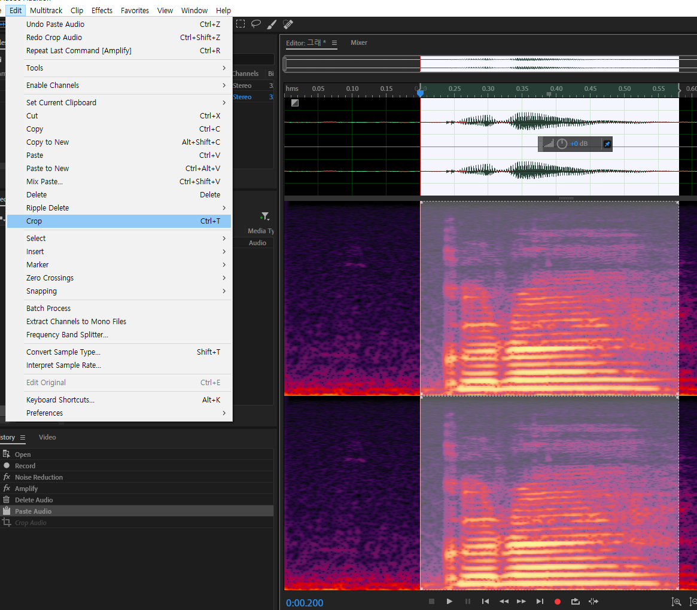
Task: Expand the Snapping submenu
Action: (119, 291)
